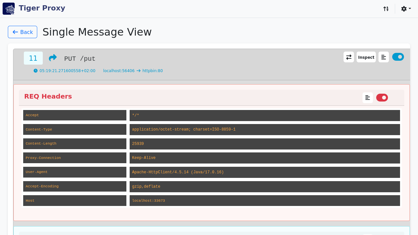Toggle the red REQ Headers switch
This screenshot has width=418, height=235.
point(382,98)
